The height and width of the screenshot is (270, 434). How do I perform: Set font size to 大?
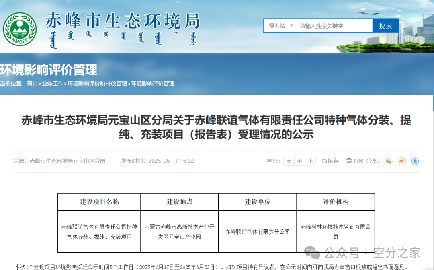[289, 161]
